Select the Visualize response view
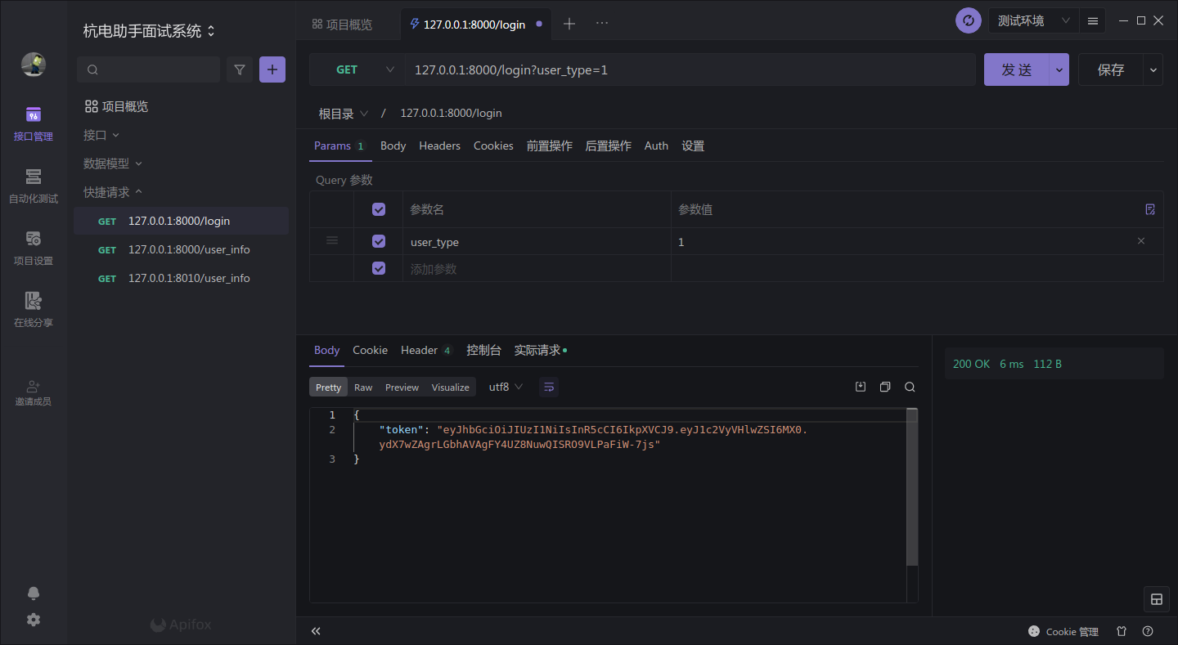Screen dimensions: 1178x645 (451, 387)
